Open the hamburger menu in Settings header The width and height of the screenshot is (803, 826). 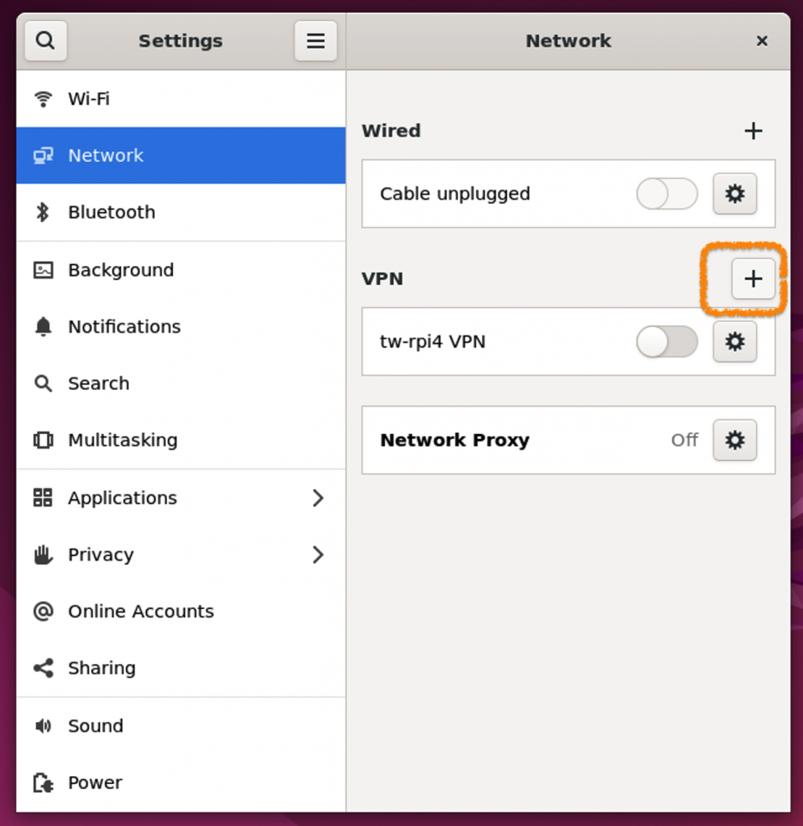pyautogui.click(x=316, y=40)
